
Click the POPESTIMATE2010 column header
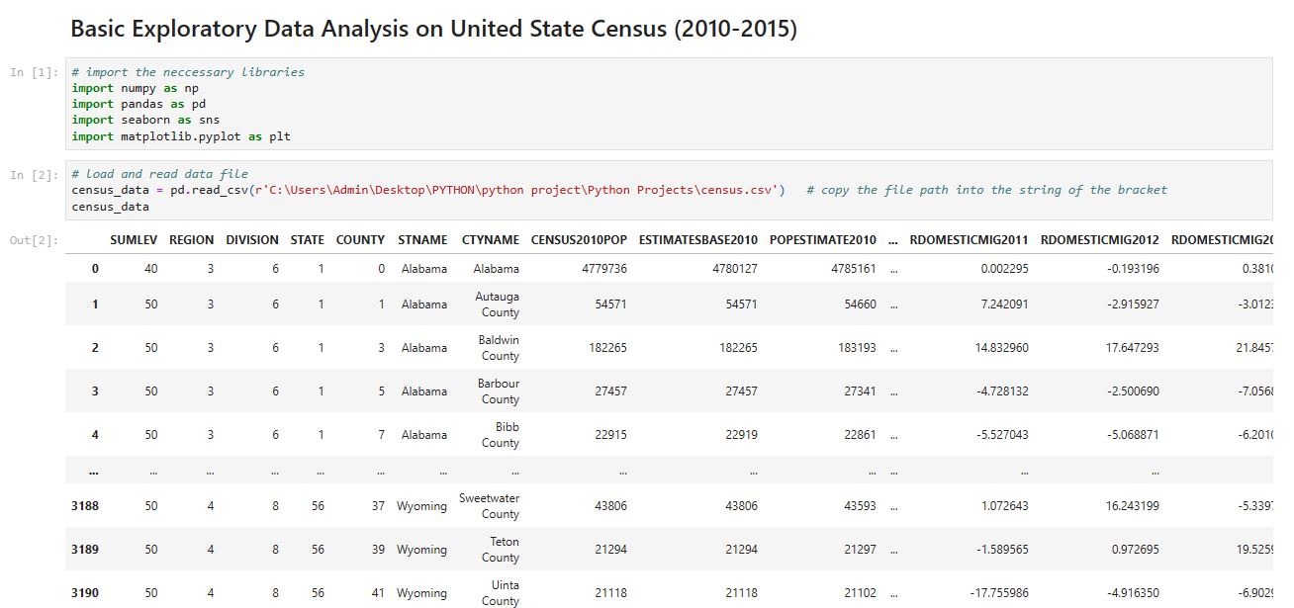[822, 239]
